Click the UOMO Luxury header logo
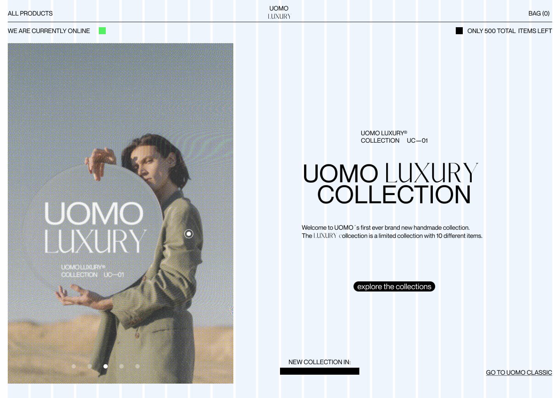The width and height of the screenshot is (560, 398). coord(279,12)
